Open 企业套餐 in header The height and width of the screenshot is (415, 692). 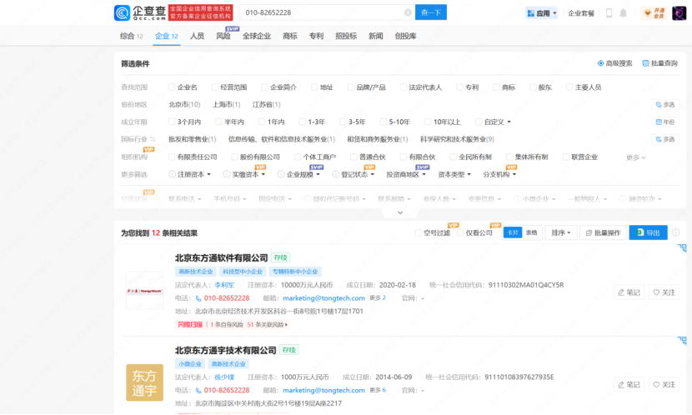pyautogui.click(x=581, y=13)
